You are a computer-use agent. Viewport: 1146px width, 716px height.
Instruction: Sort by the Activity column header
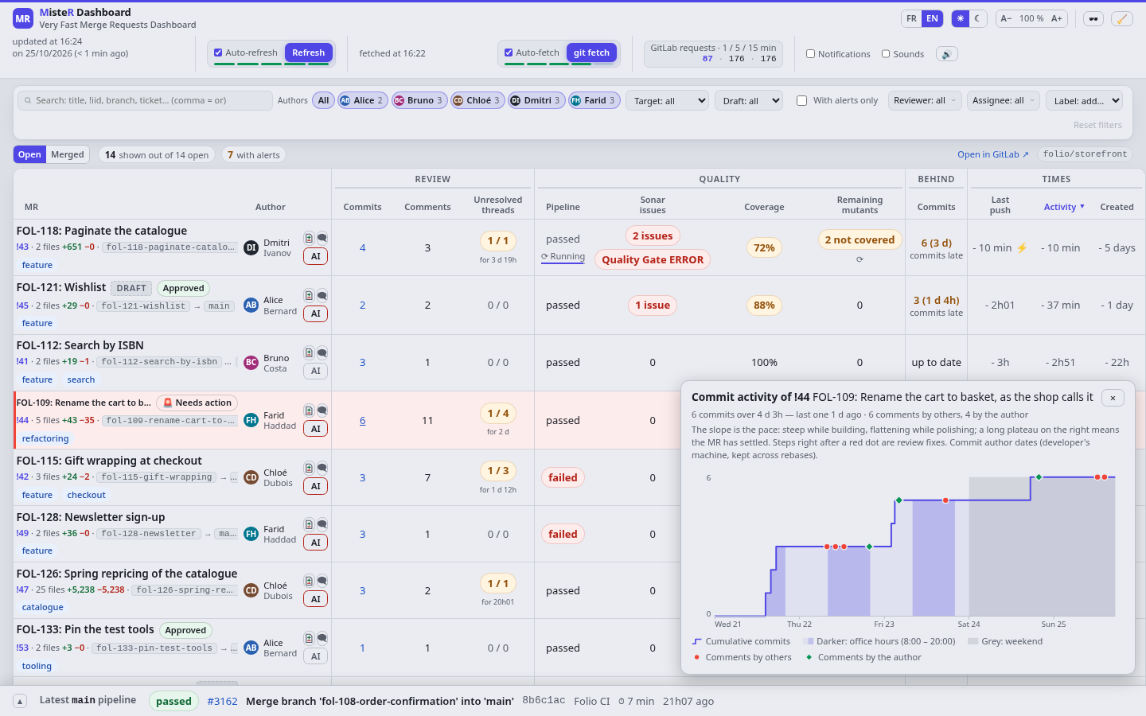click(1064, 207)
